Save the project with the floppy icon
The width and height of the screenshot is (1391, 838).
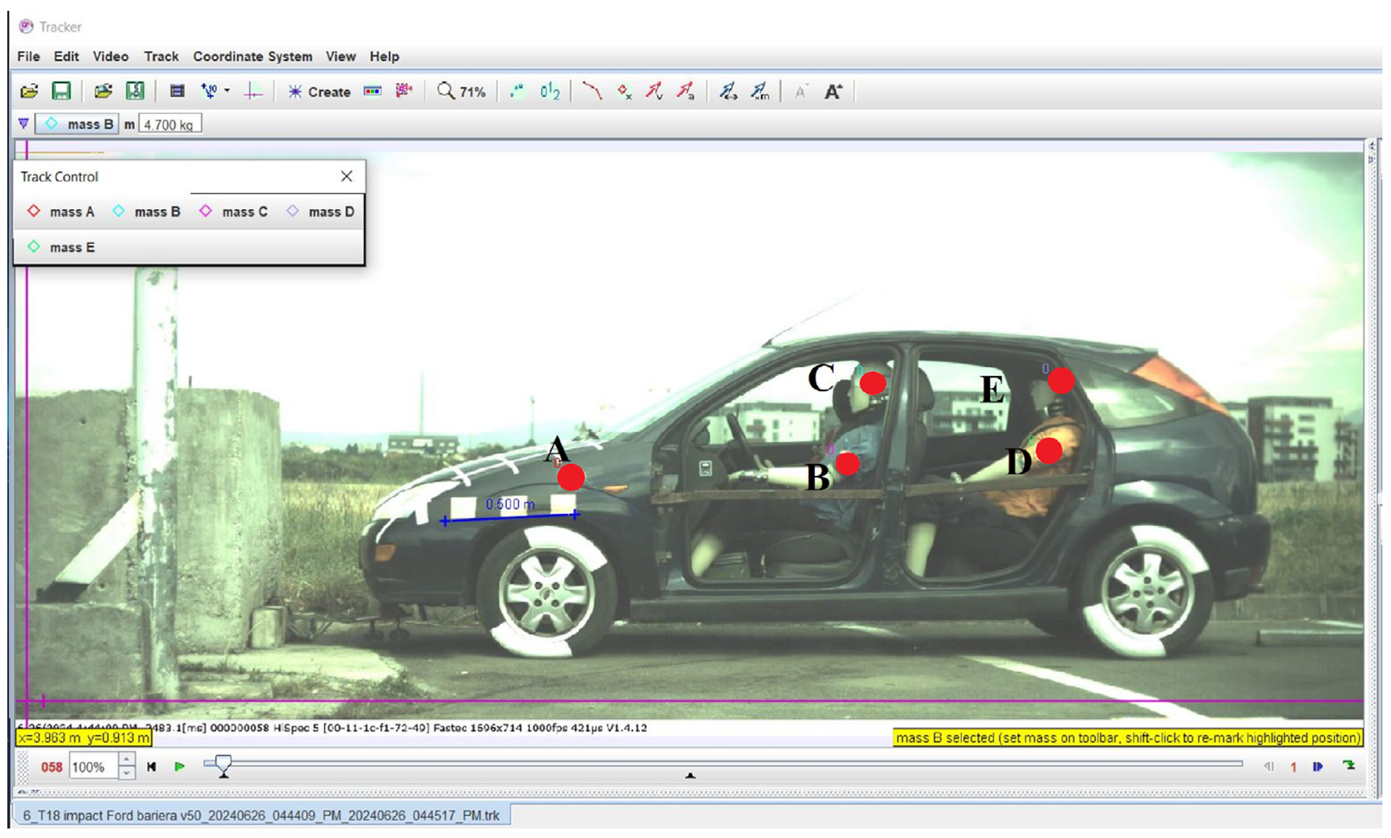click(61, 91)
